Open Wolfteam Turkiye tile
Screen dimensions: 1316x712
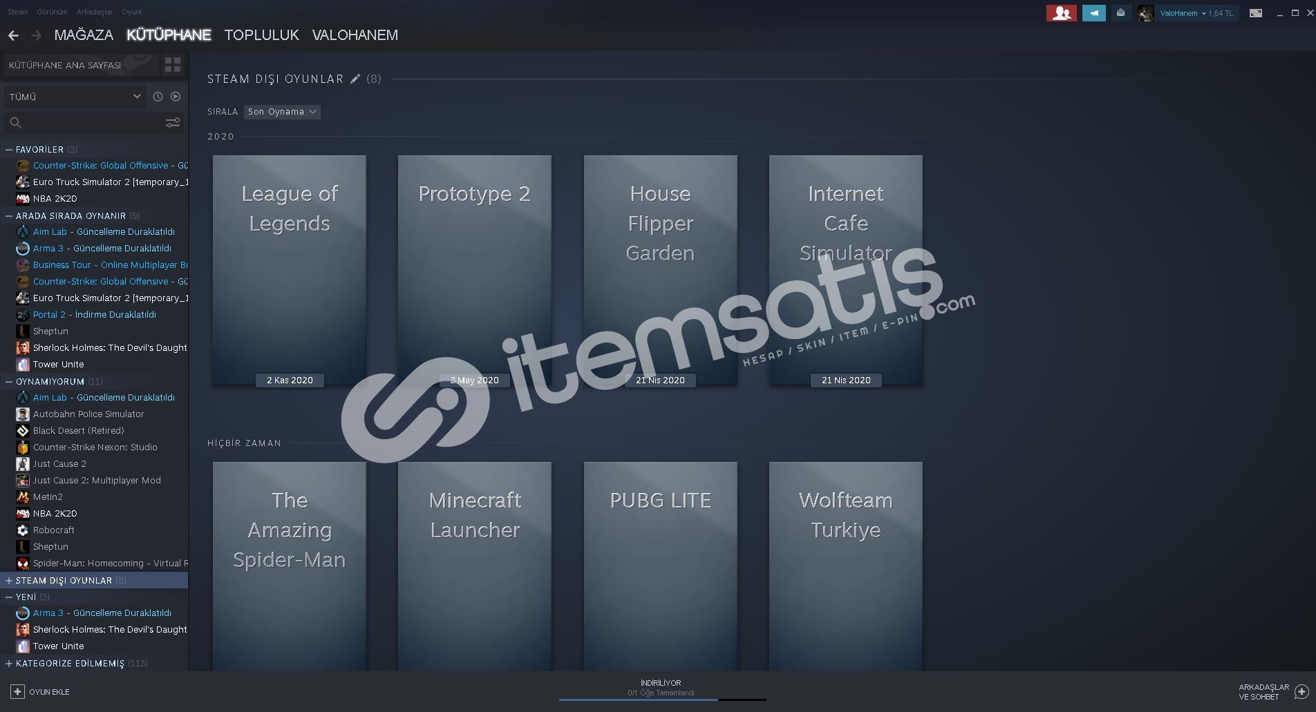click(x=846, y=566)
